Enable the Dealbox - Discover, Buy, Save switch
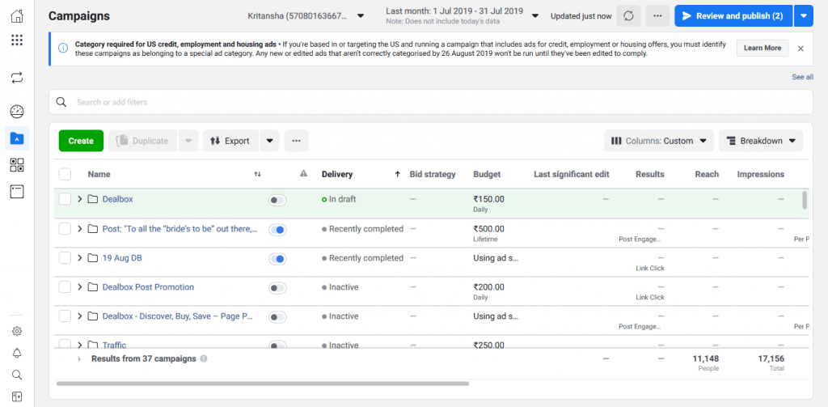The height and width of the screenshot is (407, 828). click(x=278, y=317)
